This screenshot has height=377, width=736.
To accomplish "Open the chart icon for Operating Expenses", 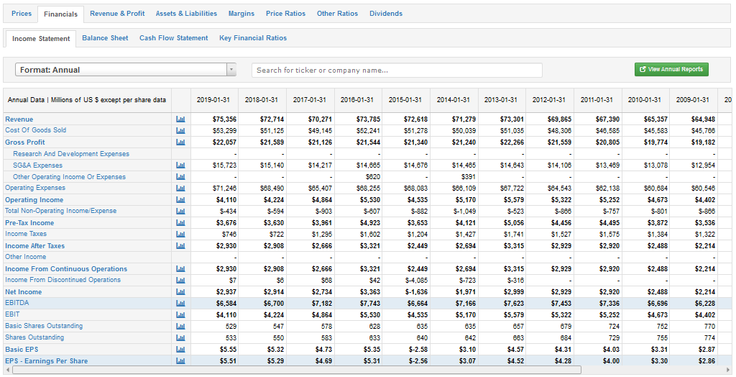I will [x=180, y=188].
